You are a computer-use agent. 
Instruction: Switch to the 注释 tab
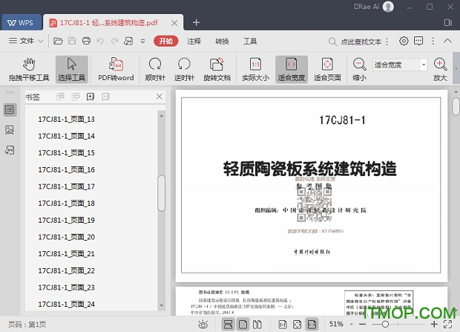pos(194,41)
